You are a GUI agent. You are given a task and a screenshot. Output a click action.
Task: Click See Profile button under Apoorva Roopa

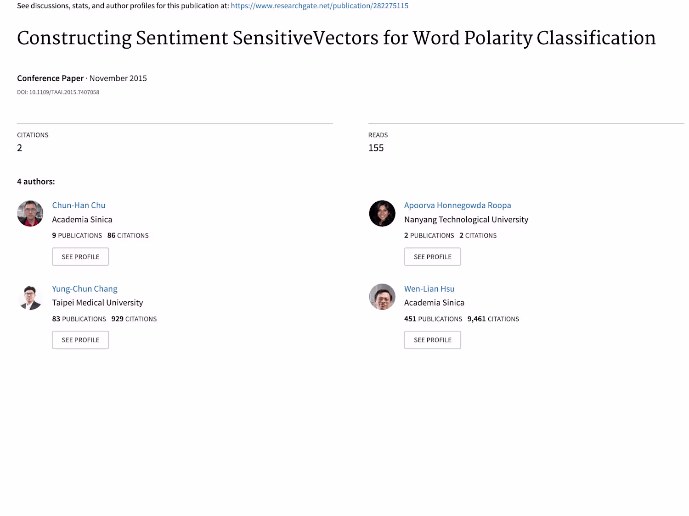click(432, 257)
